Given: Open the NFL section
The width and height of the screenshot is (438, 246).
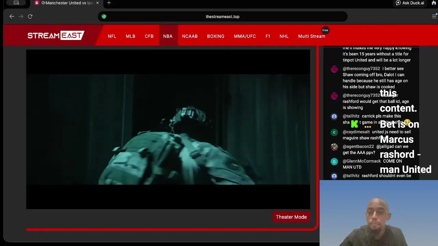Looking at the screenshot, I should tap(112, 36).
